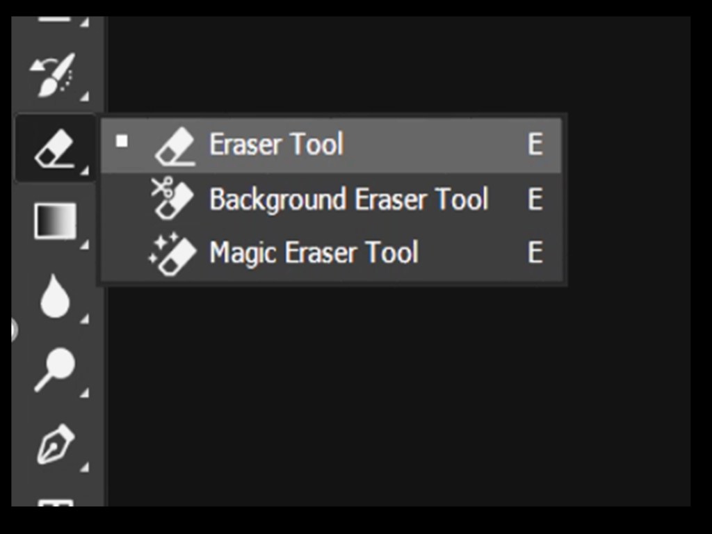Expand the Dodge tool flyout arrow
This screenshot has width=712, height=534.
[84, 393]
